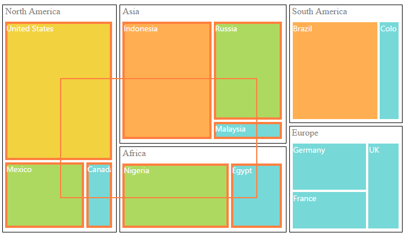Click the North America group header
This screenshot has height=237, width=406.
(x=33, y=11)
